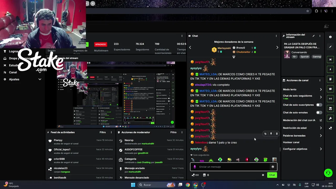
Task: Open Filtro in Acciones de moderador
Action: pyautogui.click(x=173, y=132)
